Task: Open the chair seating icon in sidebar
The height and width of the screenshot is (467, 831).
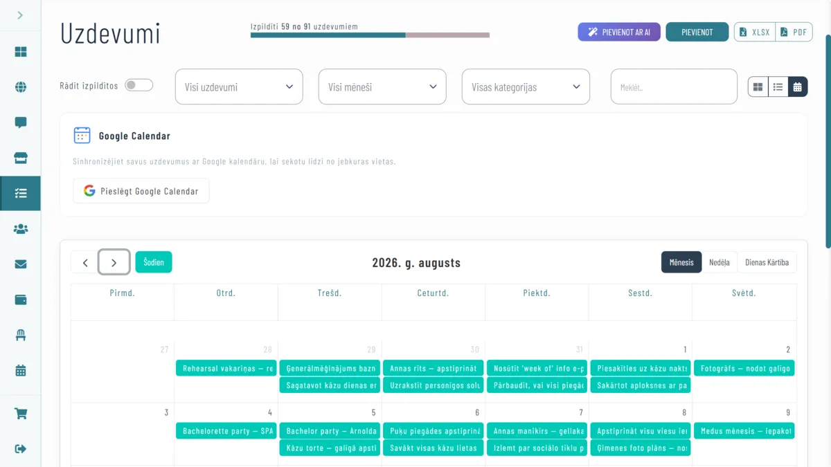Action: [x=21, y=335]
